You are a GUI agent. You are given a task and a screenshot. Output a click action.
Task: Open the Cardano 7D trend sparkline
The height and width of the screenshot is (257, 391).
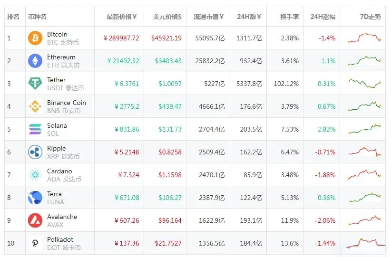(x=364, y=174)
